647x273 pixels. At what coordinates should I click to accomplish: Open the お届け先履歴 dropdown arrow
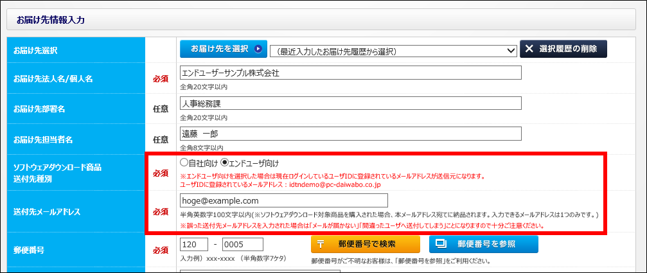point(511,50)
